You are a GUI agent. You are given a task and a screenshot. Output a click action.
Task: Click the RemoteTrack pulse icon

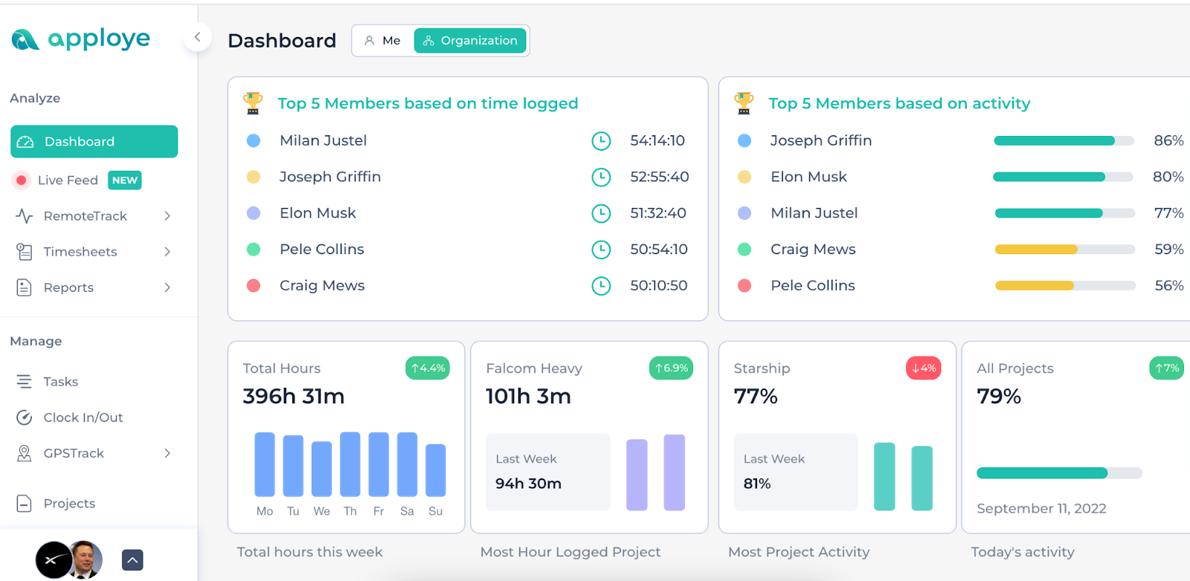[x=25, y=216]
